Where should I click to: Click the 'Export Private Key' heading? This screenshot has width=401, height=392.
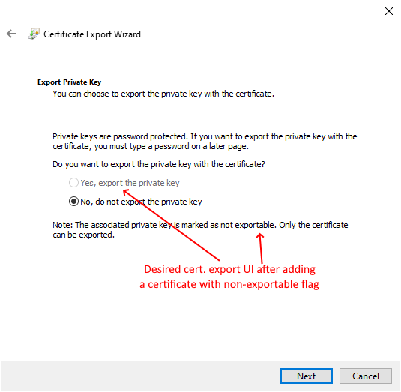[69, 82]
